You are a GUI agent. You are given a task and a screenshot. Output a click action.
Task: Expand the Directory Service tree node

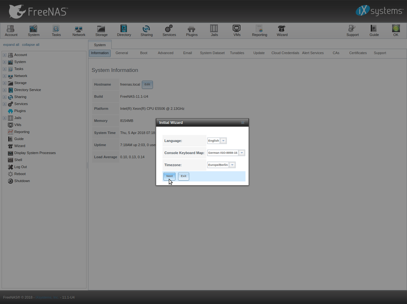coord(5,90)
